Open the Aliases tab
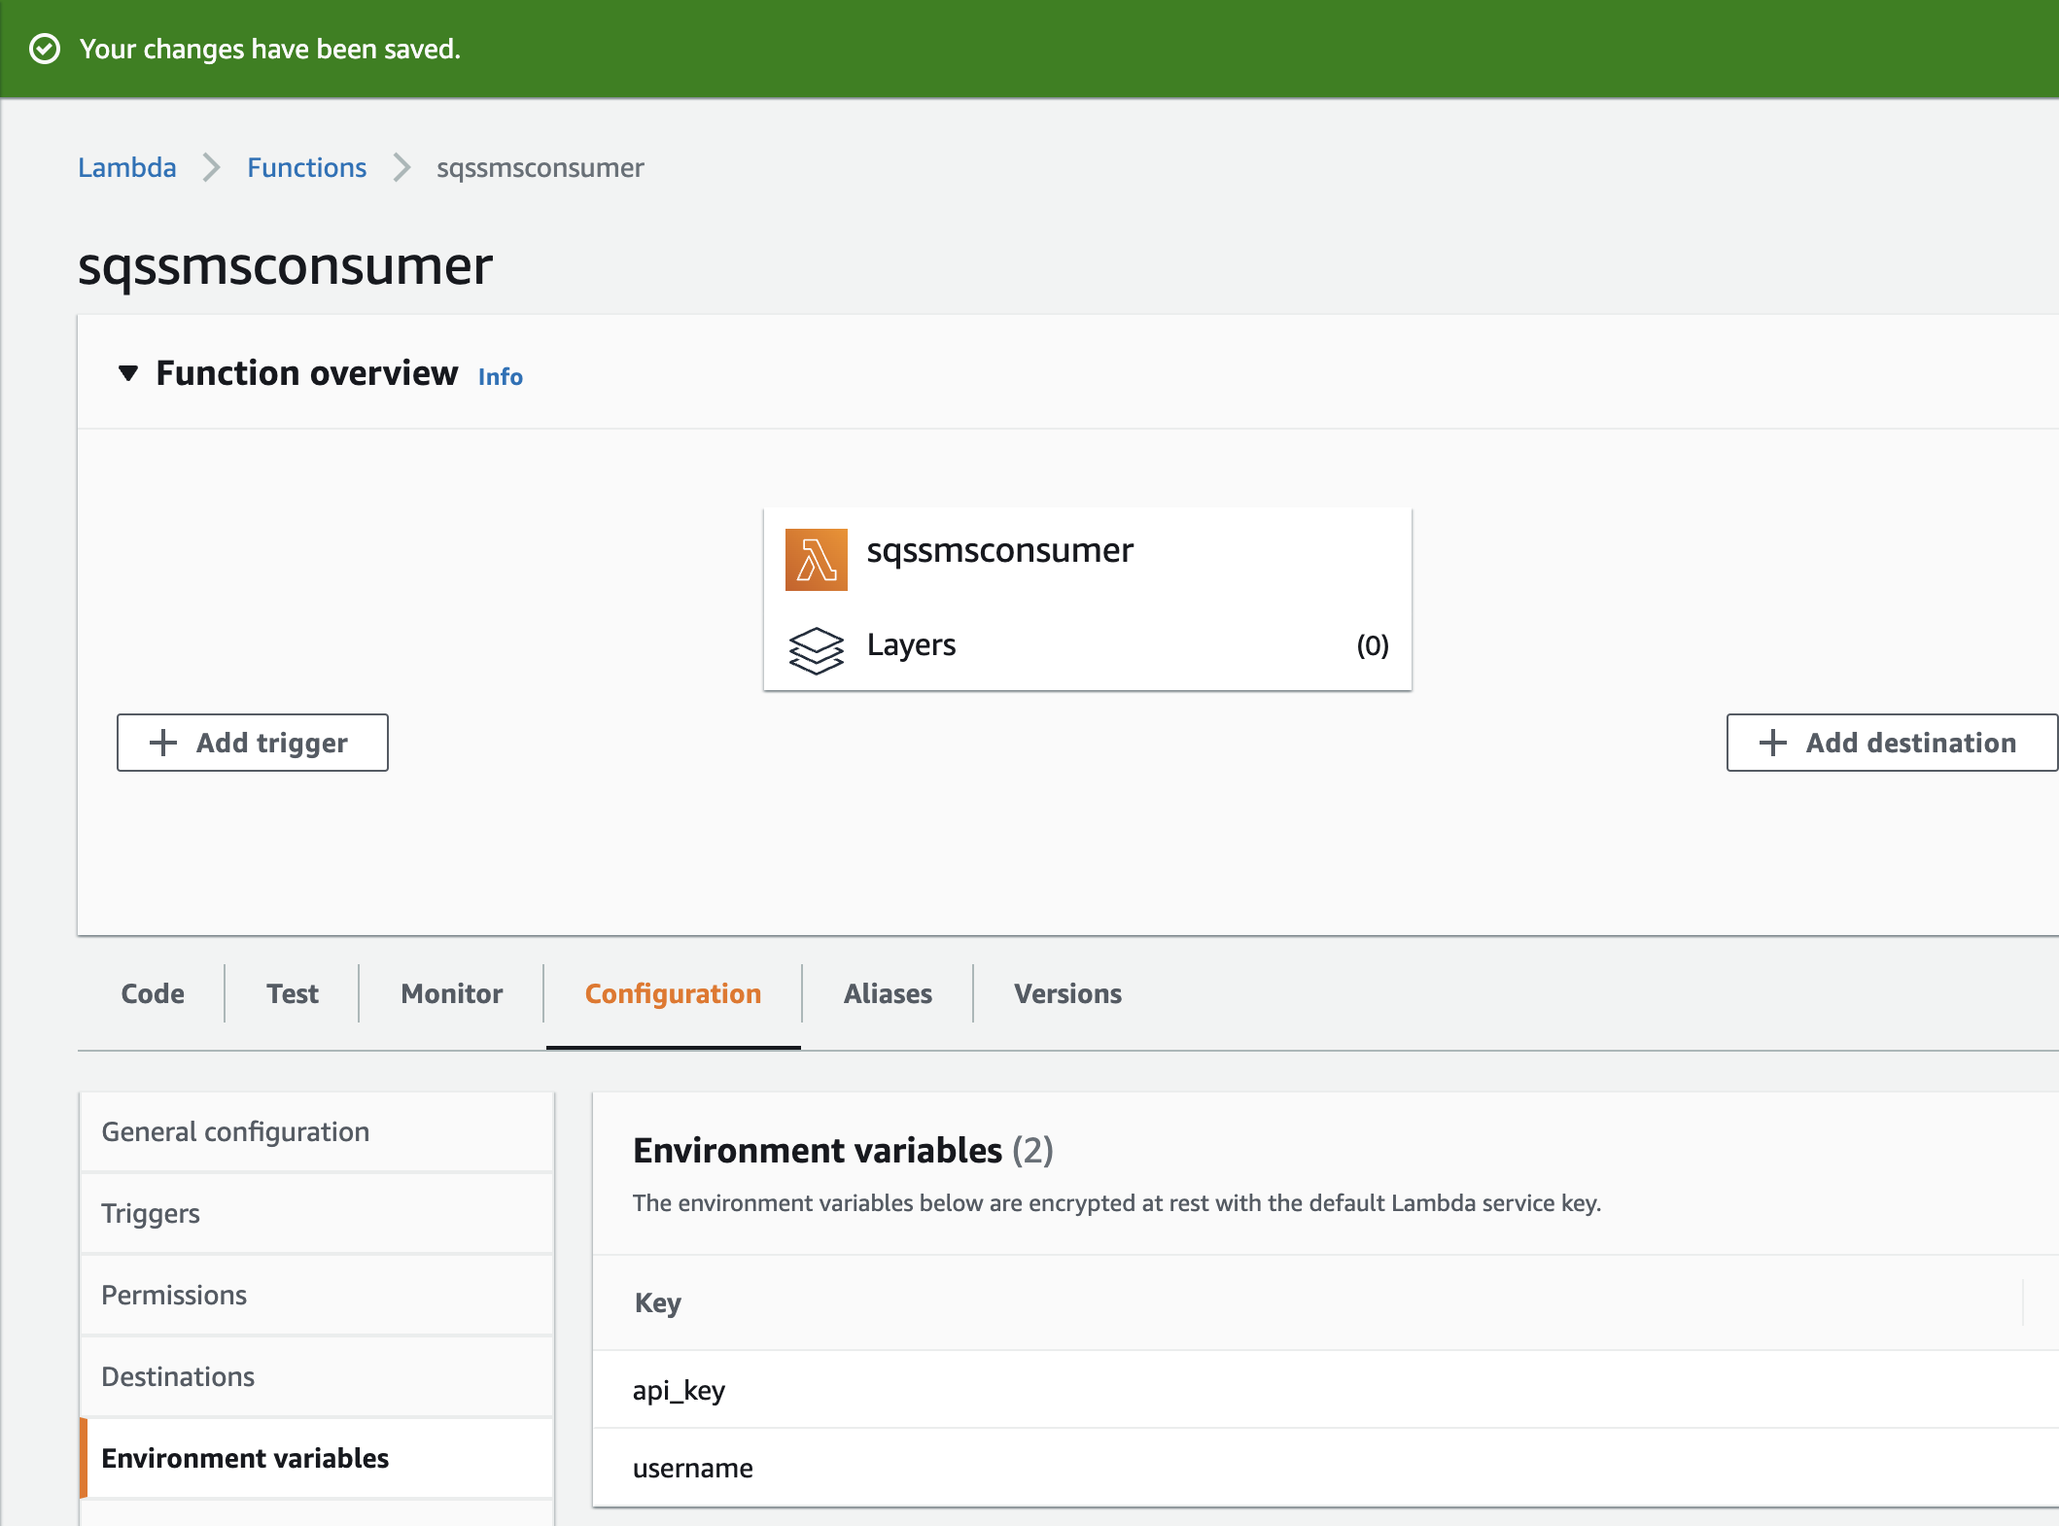Image resolution: width=2059 pixels, height=1526 pixels. [x=888, y=993]
